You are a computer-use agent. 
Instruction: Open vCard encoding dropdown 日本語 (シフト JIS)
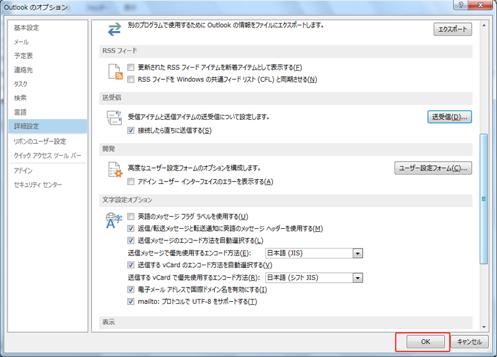tap(314, 278)
